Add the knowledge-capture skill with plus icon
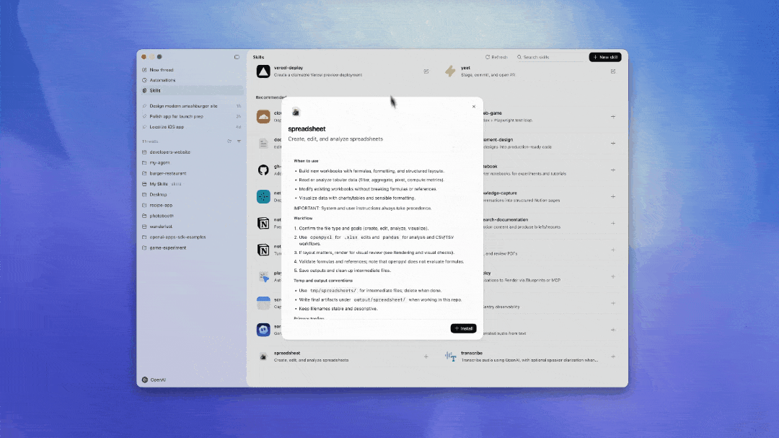The width and height of the screenshot is (779, 438). pyautogui.click(x=613, y=196)
